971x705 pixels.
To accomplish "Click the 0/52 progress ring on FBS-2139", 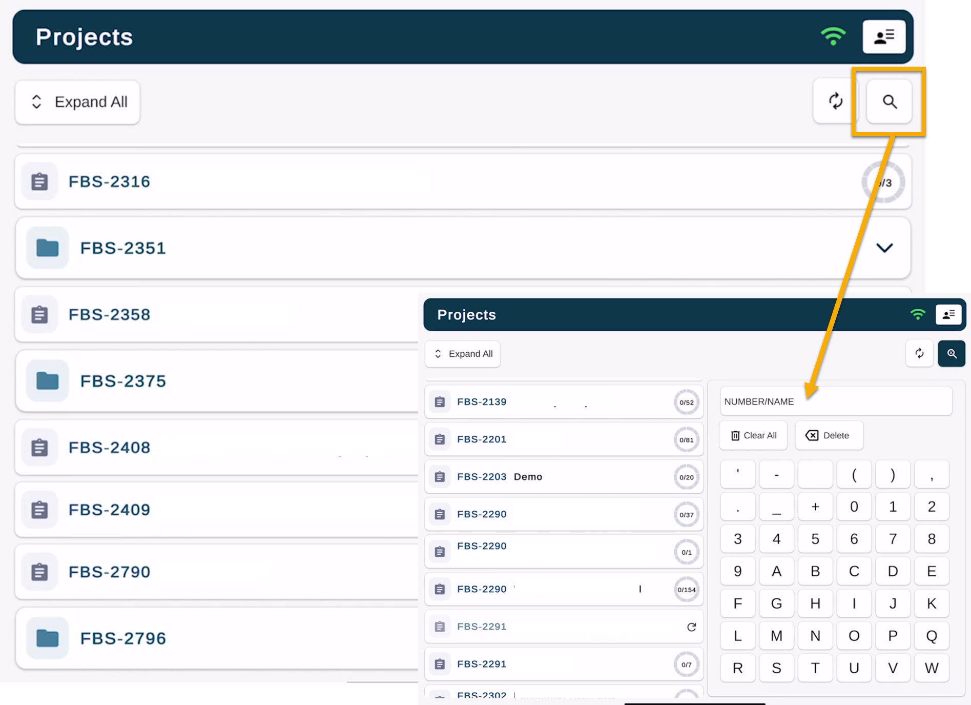I will coord(686,402).
